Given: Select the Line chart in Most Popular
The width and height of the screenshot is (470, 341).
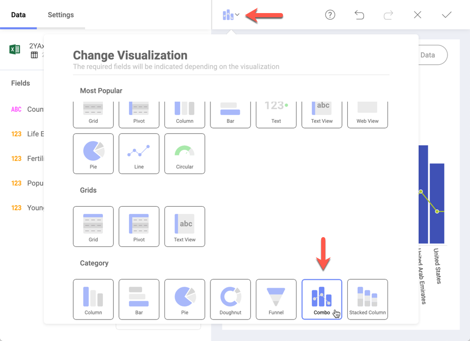Looking at the screenshot, I should pyautogui.click(x=139, y=154).
